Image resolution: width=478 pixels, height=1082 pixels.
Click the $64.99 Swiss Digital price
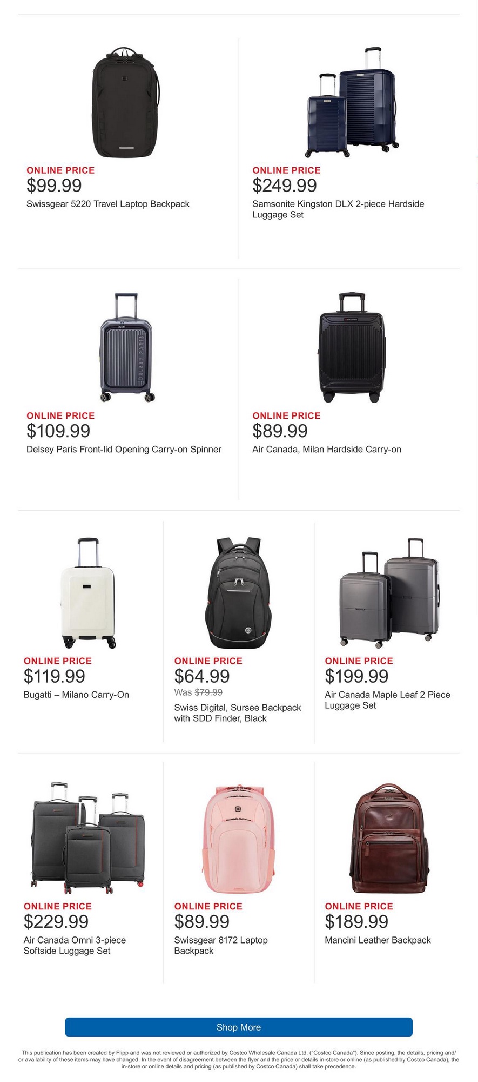pyautogui.click(x=202, y=676)
